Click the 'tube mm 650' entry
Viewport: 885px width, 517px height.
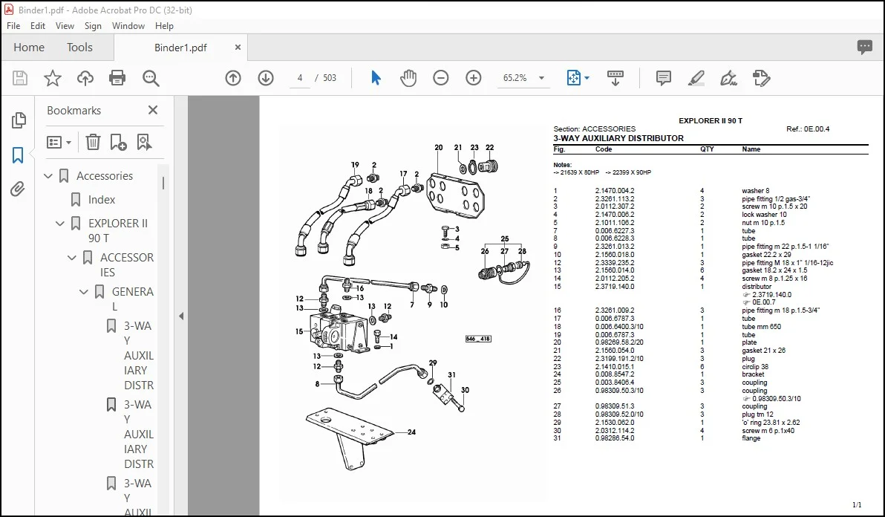[x=762, y=327]
